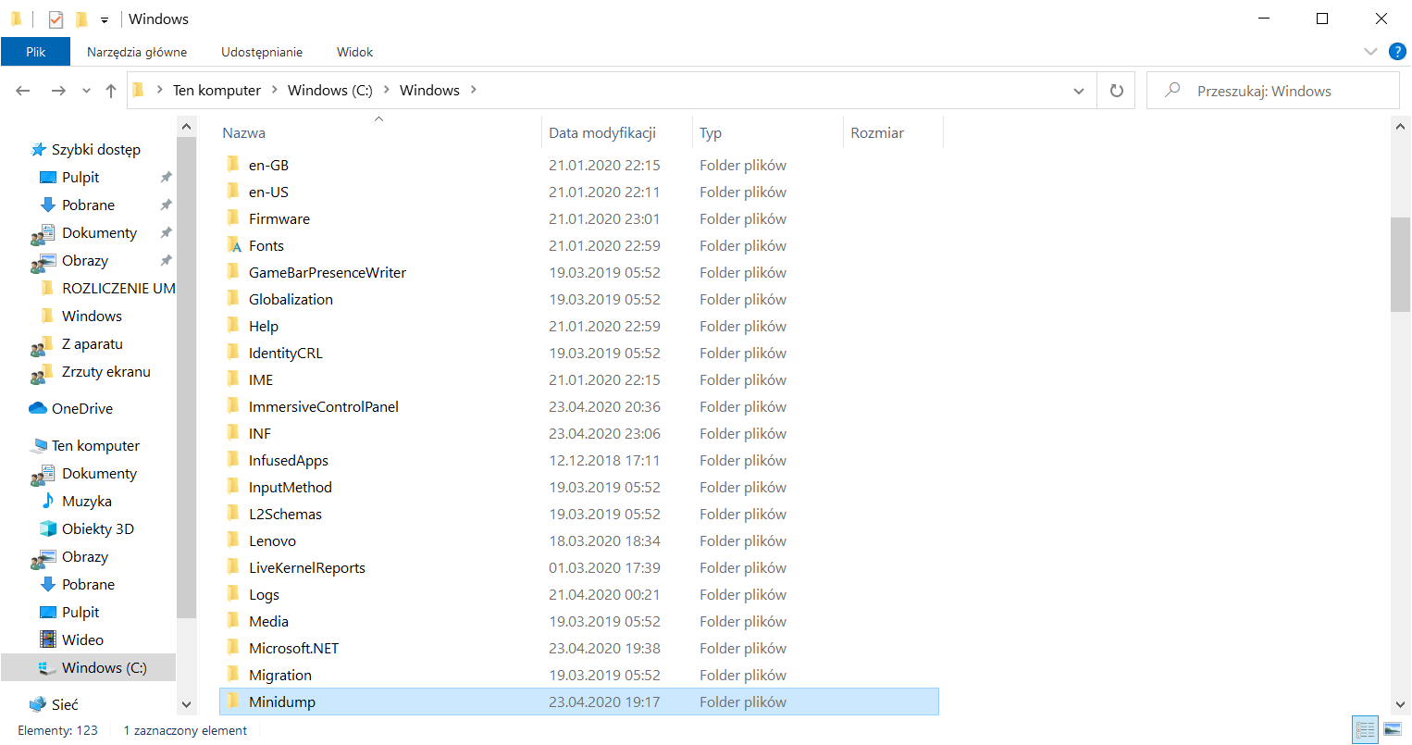
Task: Go up one folder level
Action: pyautogui.click(x=111, y=91)
